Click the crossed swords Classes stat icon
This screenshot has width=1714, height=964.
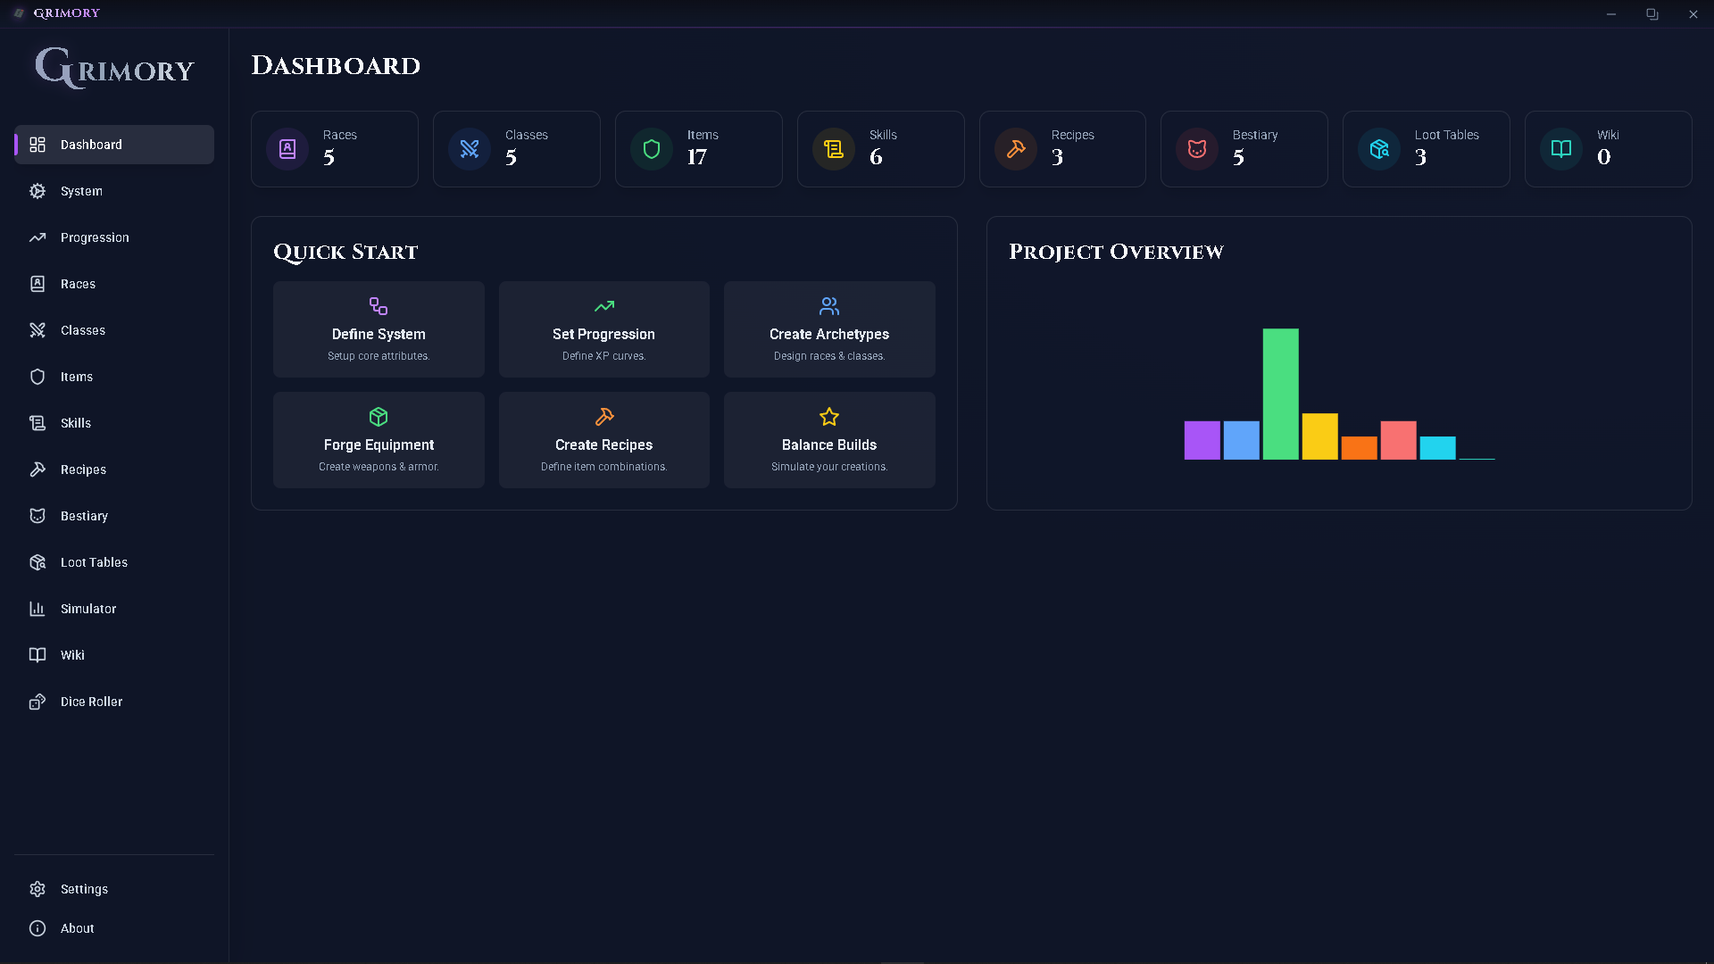pyautogui.click(x=470, y=149)
